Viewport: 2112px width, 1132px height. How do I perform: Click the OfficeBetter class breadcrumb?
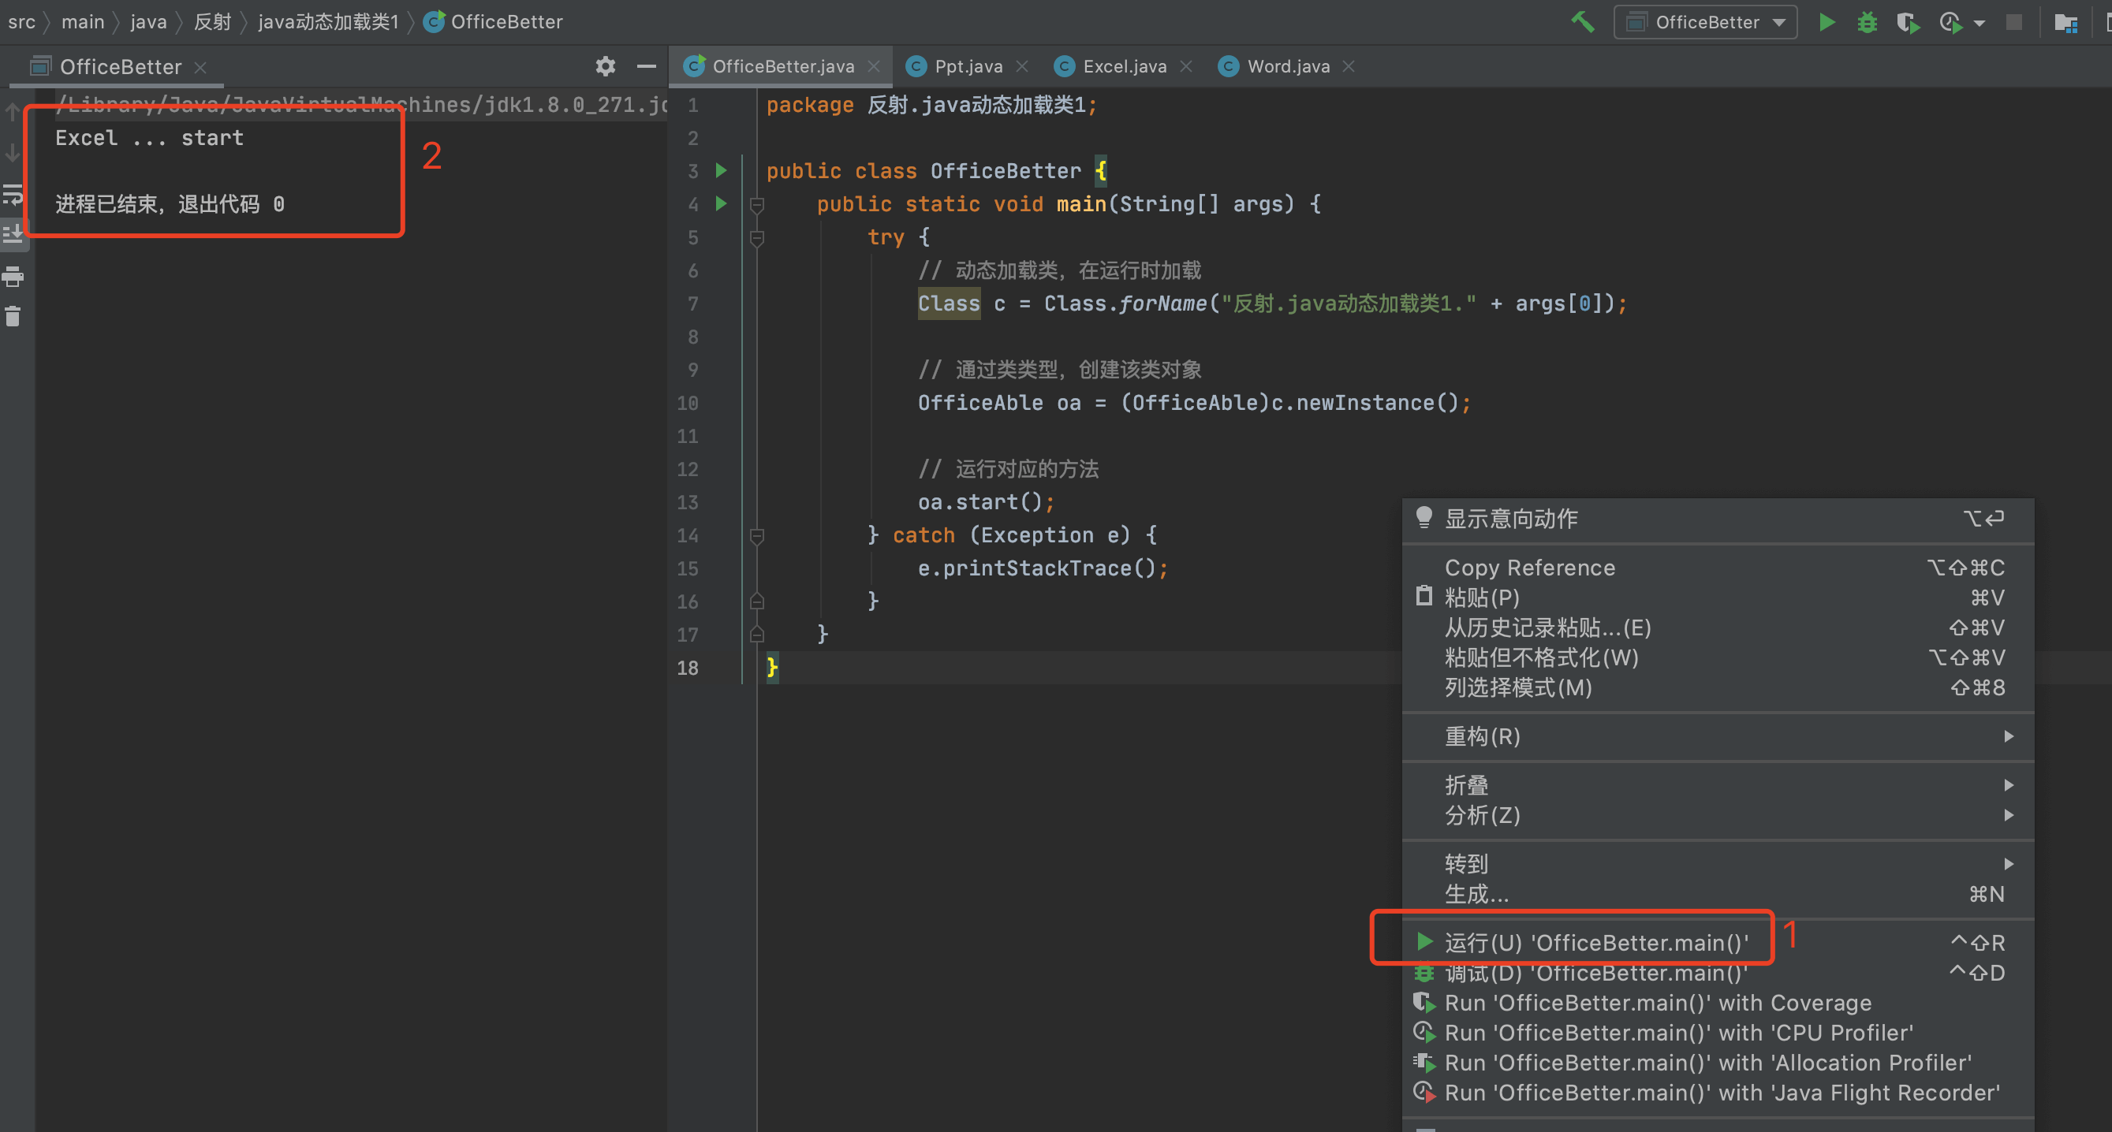494,22
